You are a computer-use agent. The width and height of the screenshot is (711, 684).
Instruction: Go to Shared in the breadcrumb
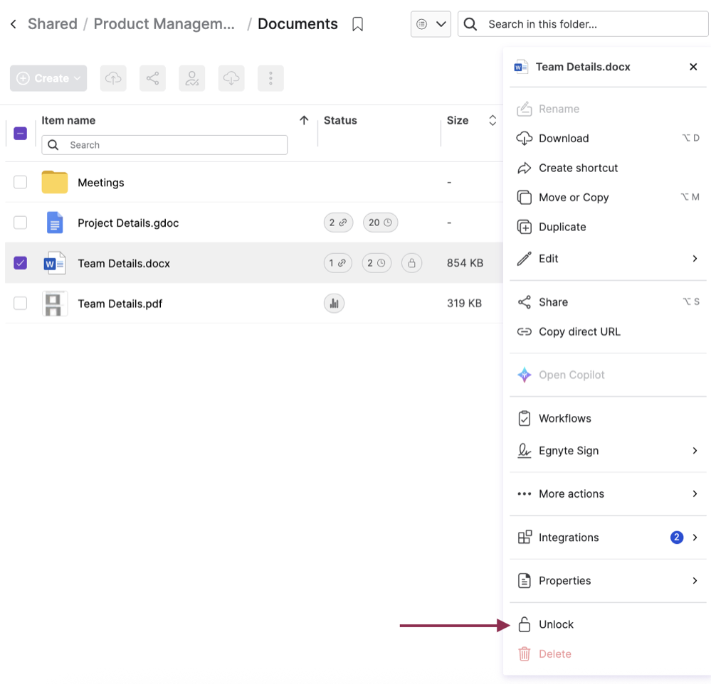[53, 24]
